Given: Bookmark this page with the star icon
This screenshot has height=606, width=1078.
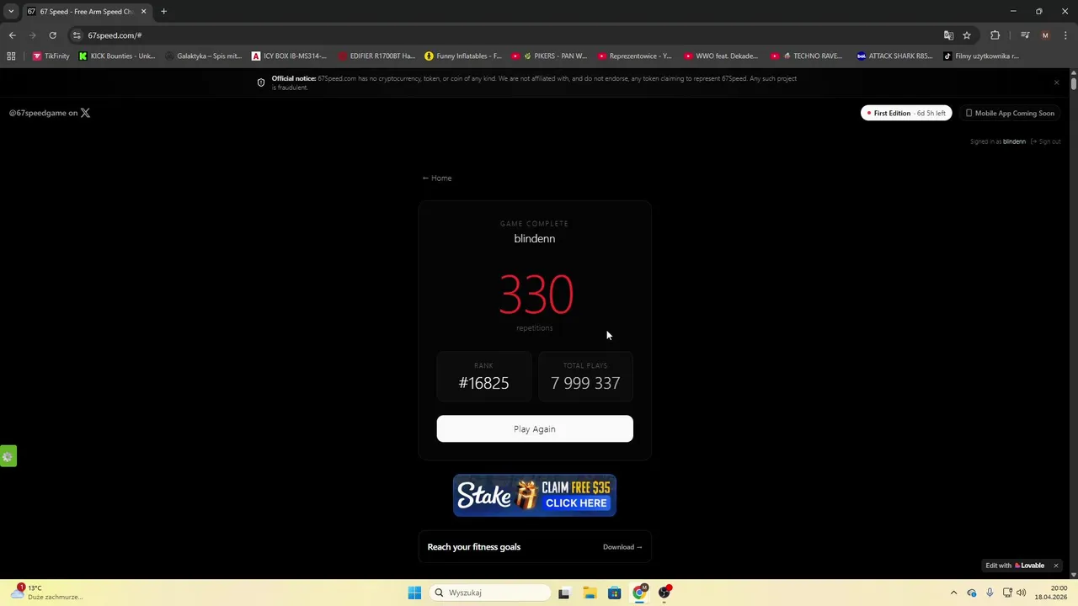Looking at the screenshot, I should coord(967,35).
